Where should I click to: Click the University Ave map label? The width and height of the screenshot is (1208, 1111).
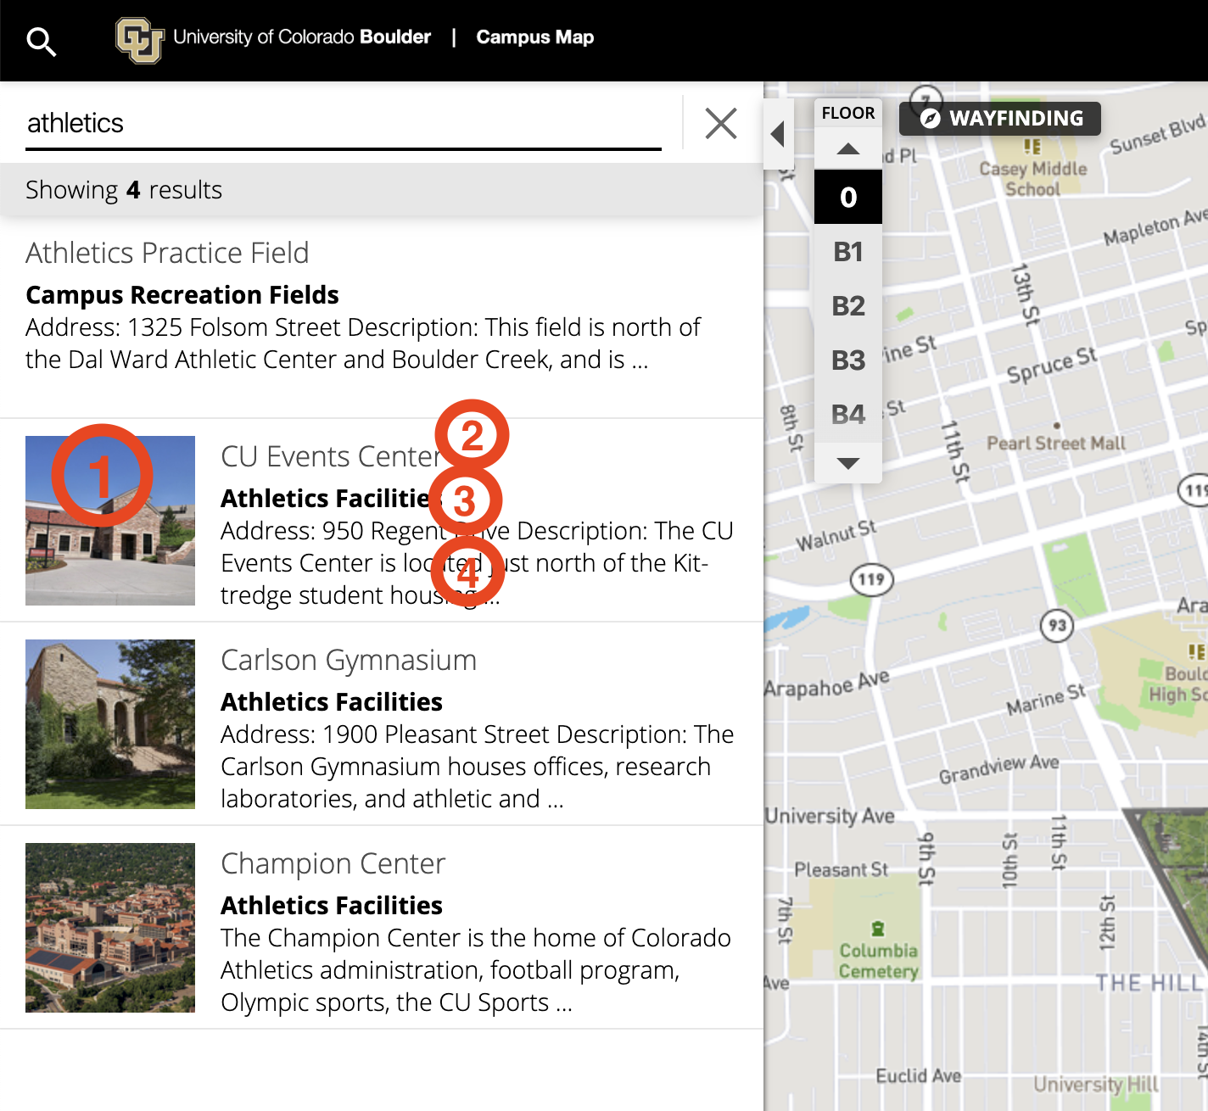(x=830, y=816)
